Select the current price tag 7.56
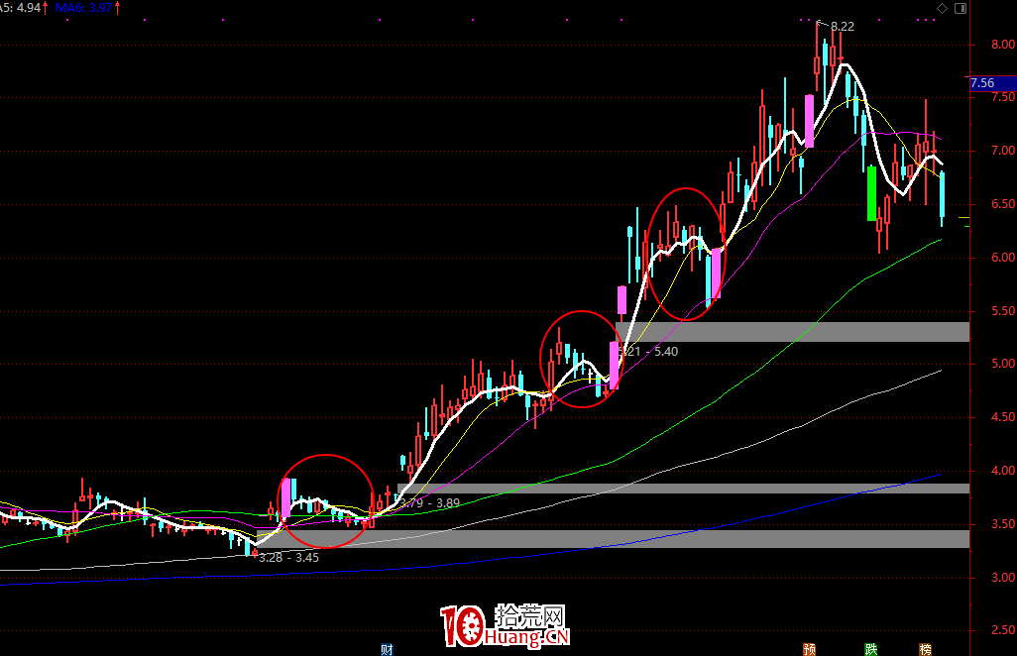 (992, 83)
